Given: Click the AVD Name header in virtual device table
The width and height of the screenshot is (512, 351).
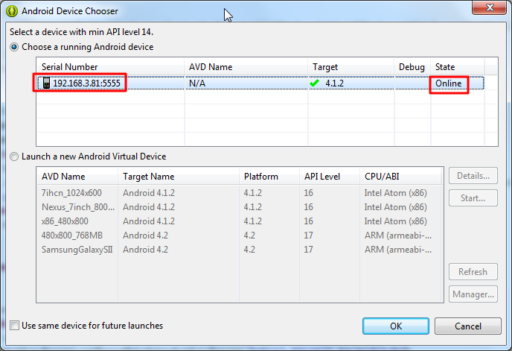Looking at the screenshot, I should point(77,177).
